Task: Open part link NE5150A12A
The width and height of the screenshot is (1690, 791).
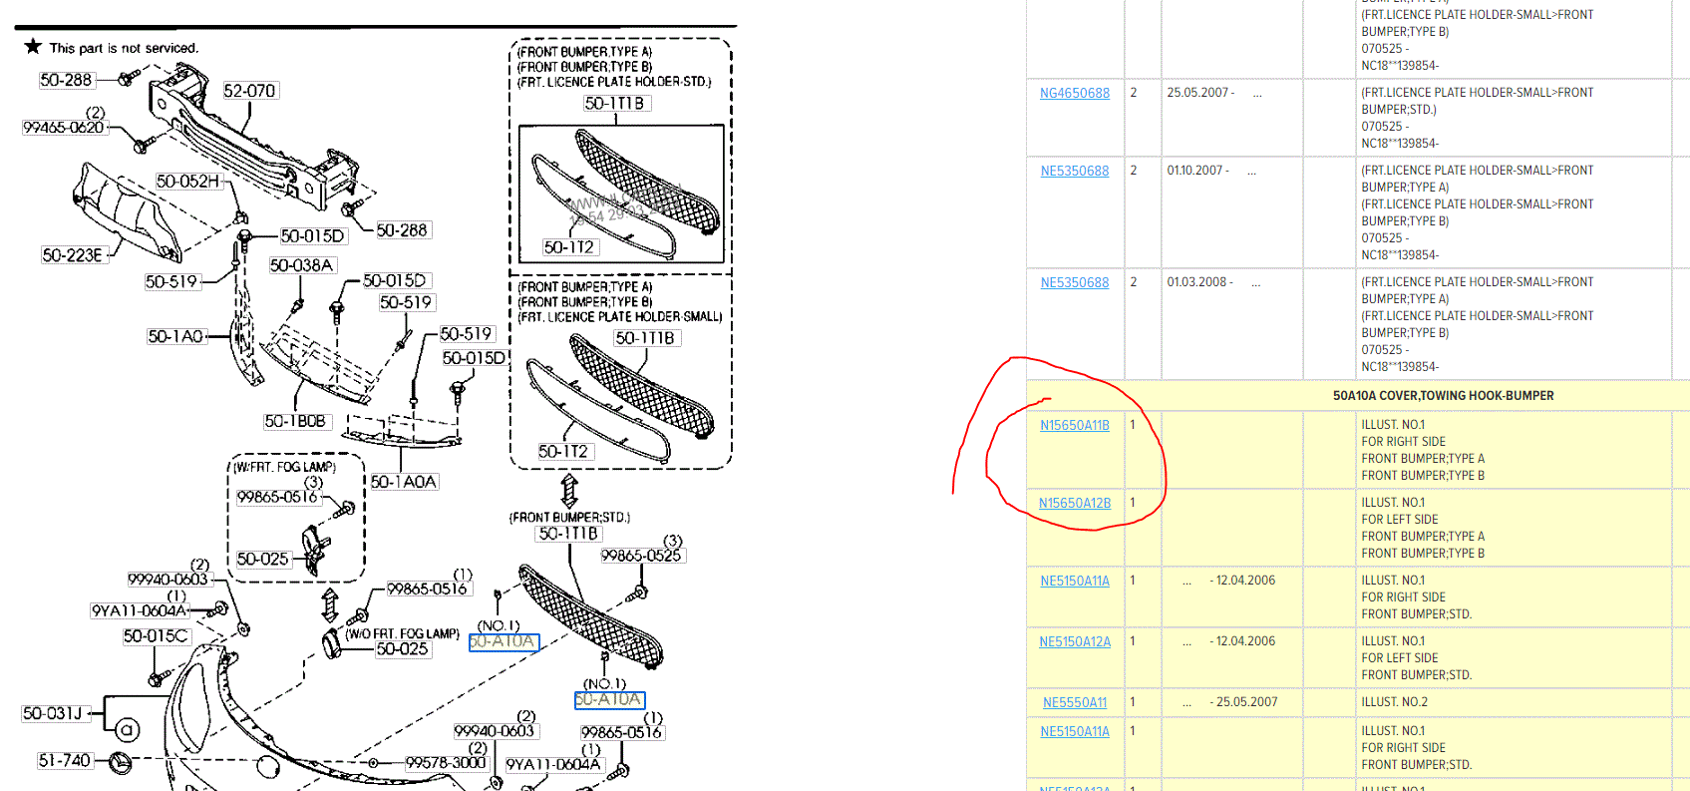Action: click(1074, 641)
